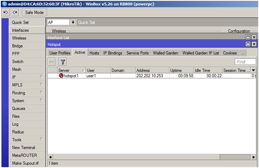Screen dimensions: 259x168
Task: Switch to the Service Ports tab
Action: (x=137, y=53)
